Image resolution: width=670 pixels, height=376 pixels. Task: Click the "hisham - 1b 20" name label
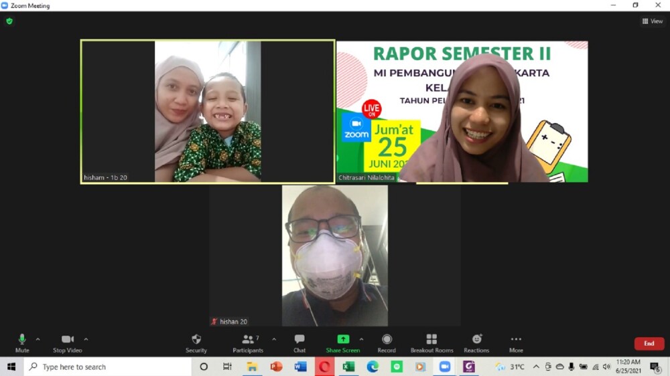click(105, 177)
